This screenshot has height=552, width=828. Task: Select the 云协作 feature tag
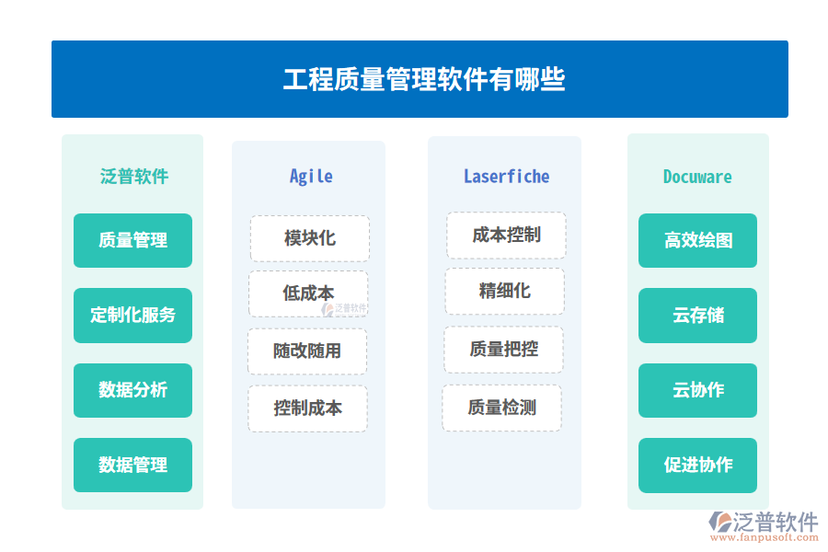[697, 390]
